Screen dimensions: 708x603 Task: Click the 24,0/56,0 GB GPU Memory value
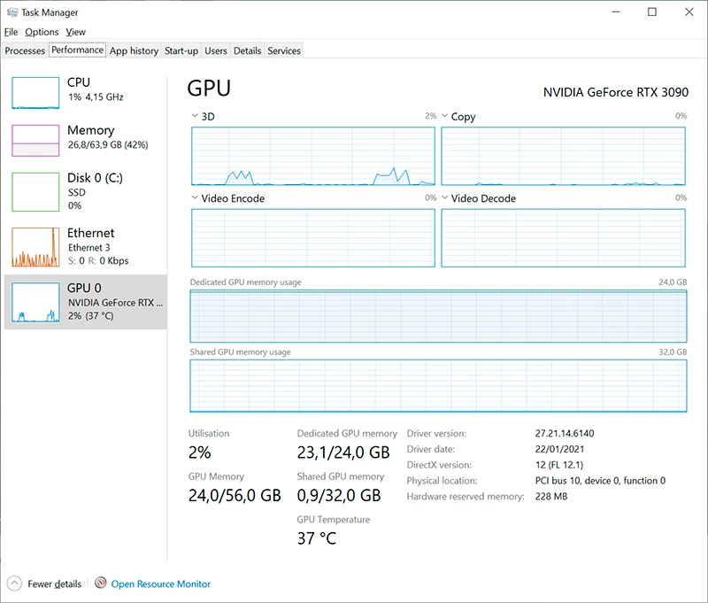click(x=235, y=496)
